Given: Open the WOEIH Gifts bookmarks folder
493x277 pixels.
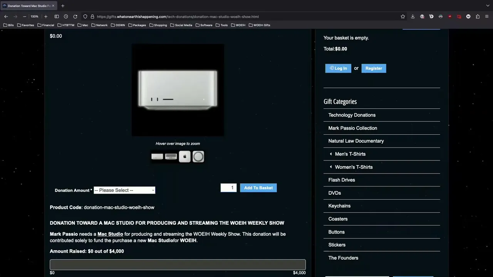Looking at the screenshot, I should pyautogui.click(x=260, y=25).
